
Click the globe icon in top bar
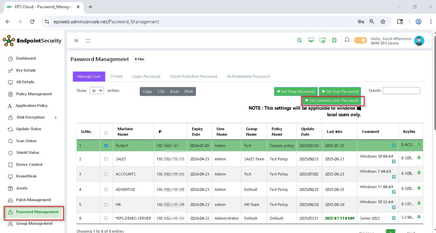tap(334, 40)
